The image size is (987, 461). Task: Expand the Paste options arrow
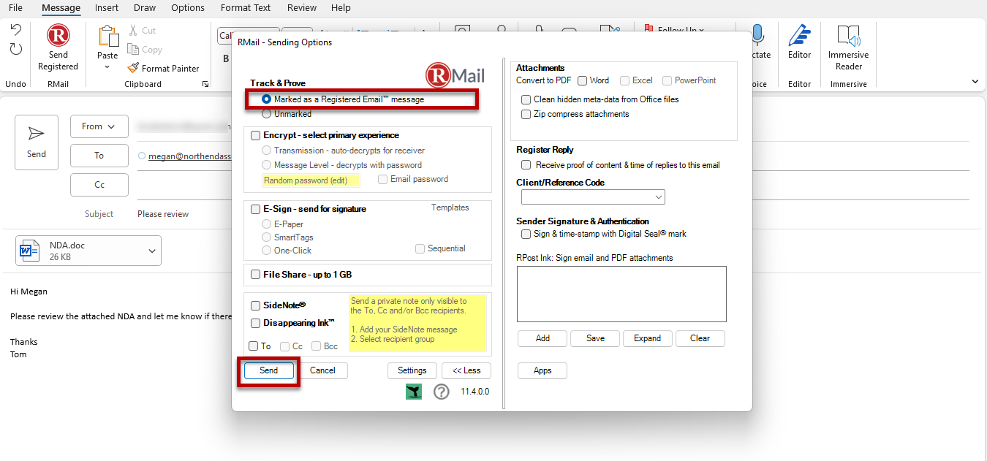[x=107, y=67]
